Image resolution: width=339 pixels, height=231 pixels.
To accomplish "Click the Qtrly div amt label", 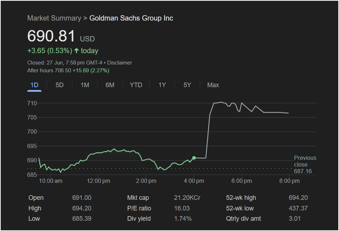I will click(x=244, y=219).
